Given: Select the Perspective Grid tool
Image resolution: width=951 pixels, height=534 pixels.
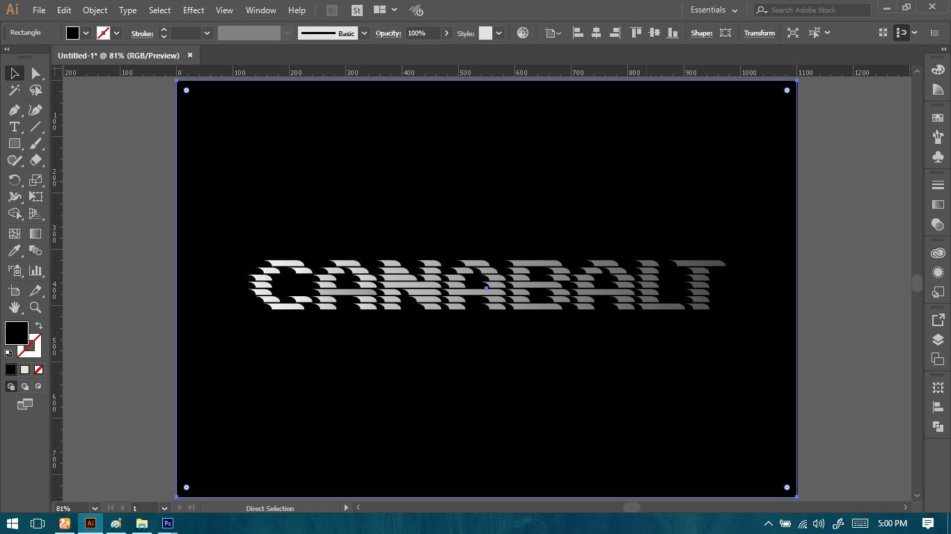Looking at the screenshot, I should pyautogui.click(x=36, y=213).
